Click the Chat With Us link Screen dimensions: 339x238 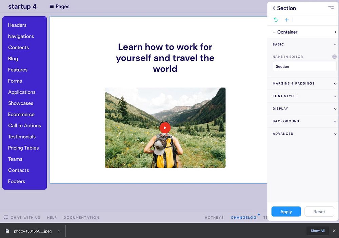point(25,217)
